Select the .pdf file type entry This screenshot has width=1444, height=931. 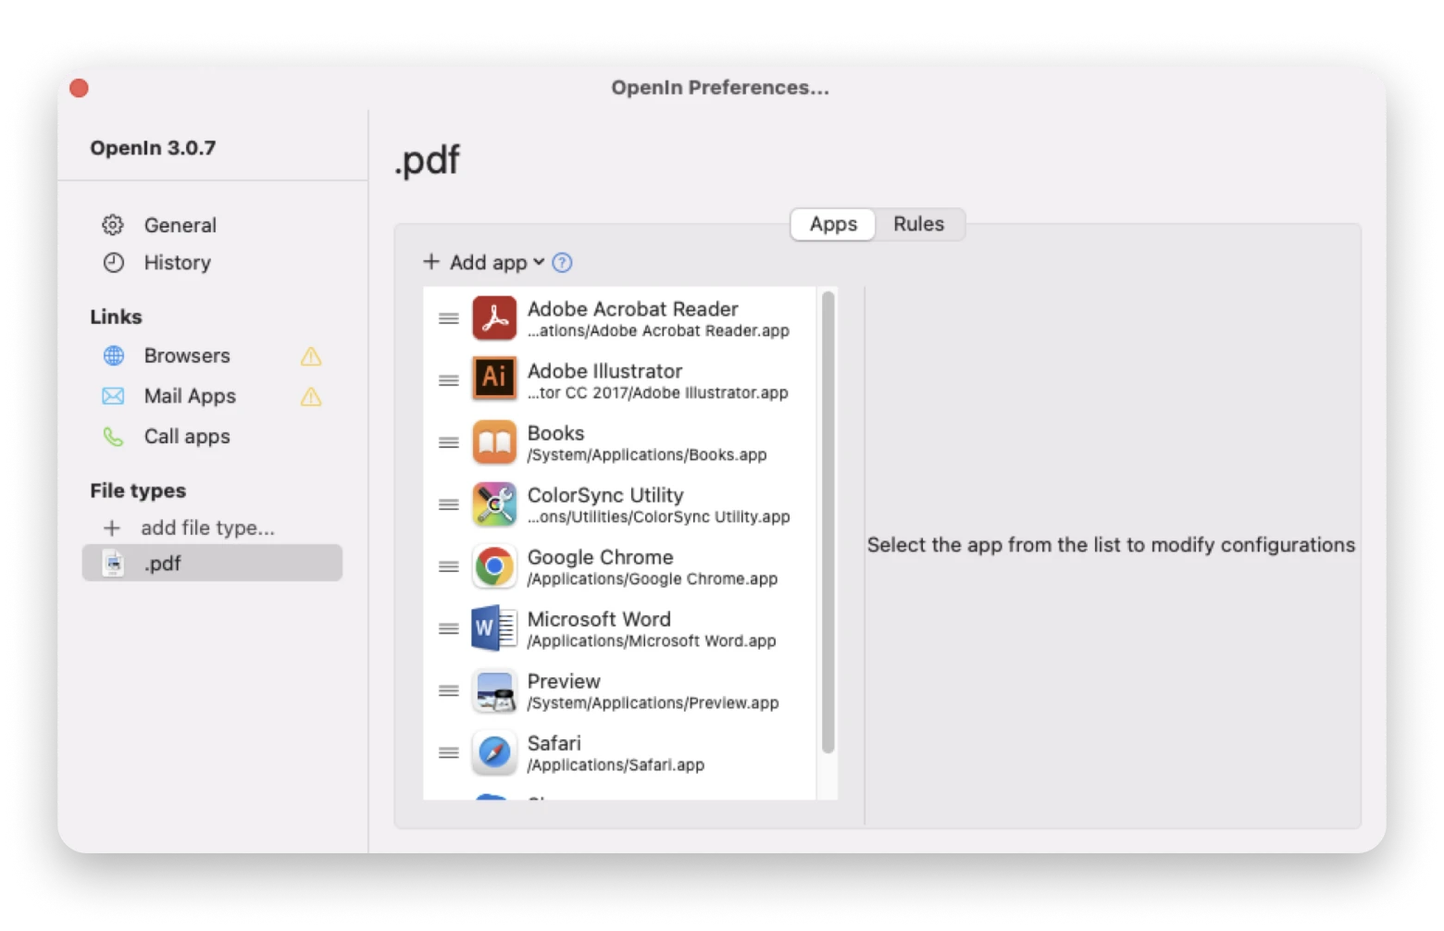pos(212,563)
